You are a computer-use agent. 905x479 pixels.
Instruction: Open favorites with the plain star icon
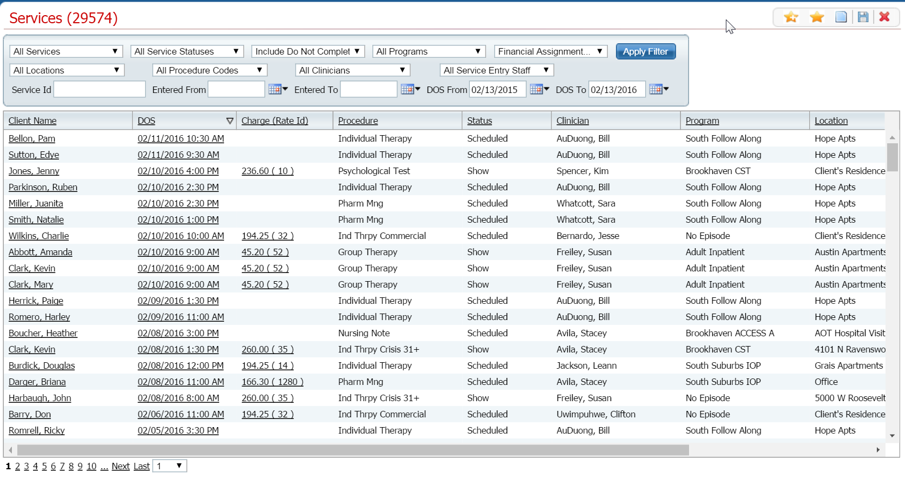tap(817, 17)
